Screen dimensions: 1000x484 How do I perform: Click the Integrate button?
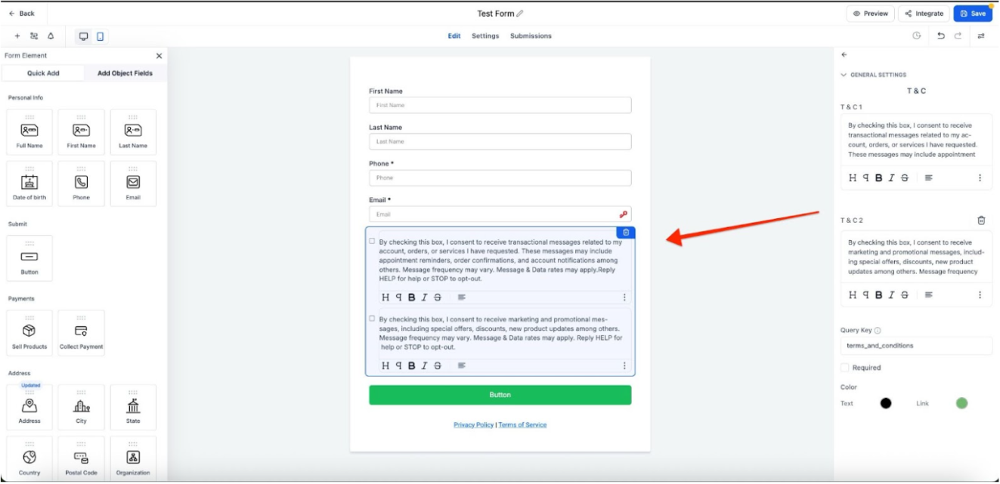pyautogui.click(x=924, y=14)
